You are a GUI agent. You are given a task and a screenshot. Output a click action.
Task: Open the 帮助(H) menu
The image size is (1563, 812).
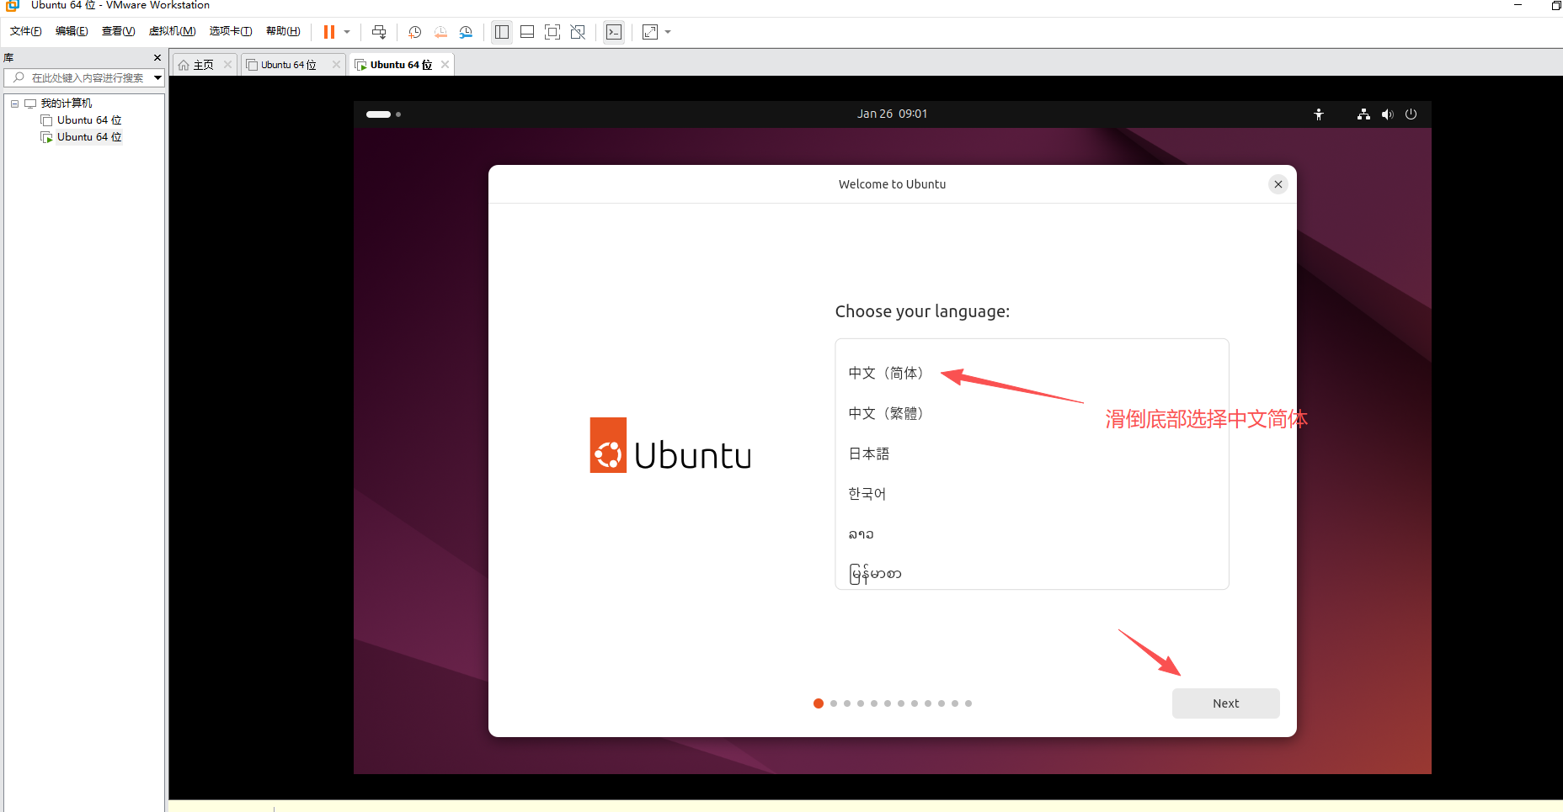click(283, 31)
